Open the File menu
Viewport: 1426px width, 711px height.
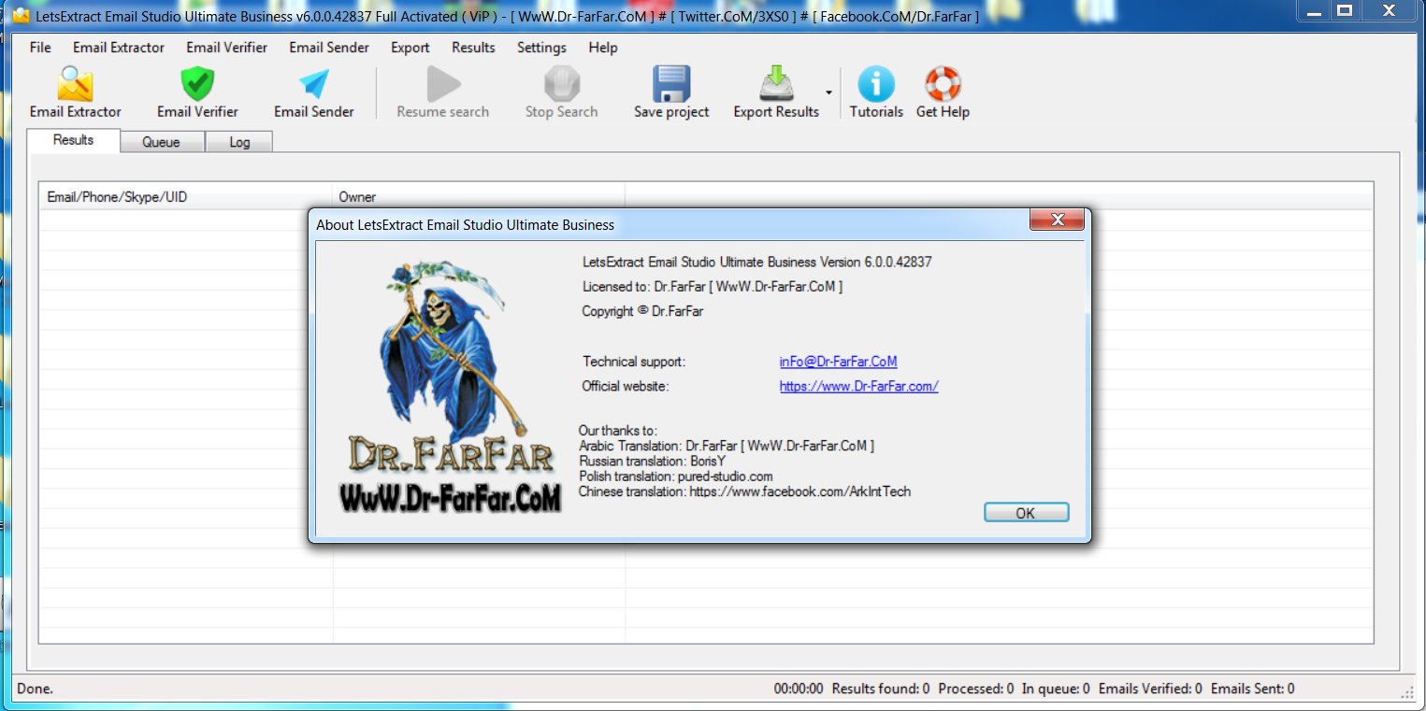(x=40, y=48)
